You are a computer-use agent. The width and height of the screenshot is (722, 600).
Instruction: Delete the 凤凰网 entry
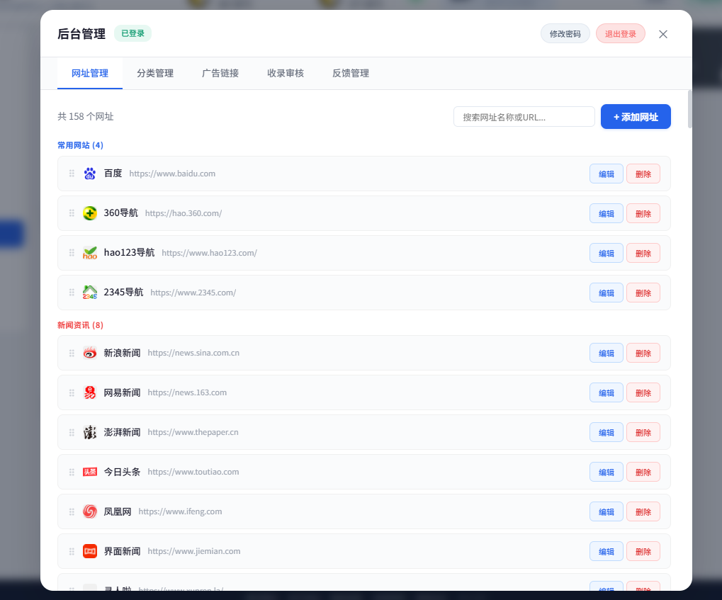point(643,511)
